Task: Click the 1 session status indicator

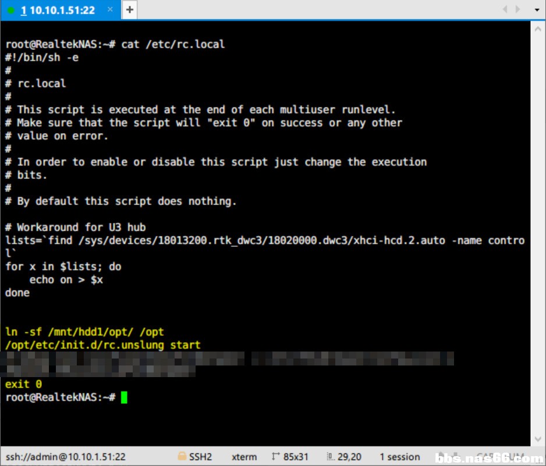Action: coord(399,457)
